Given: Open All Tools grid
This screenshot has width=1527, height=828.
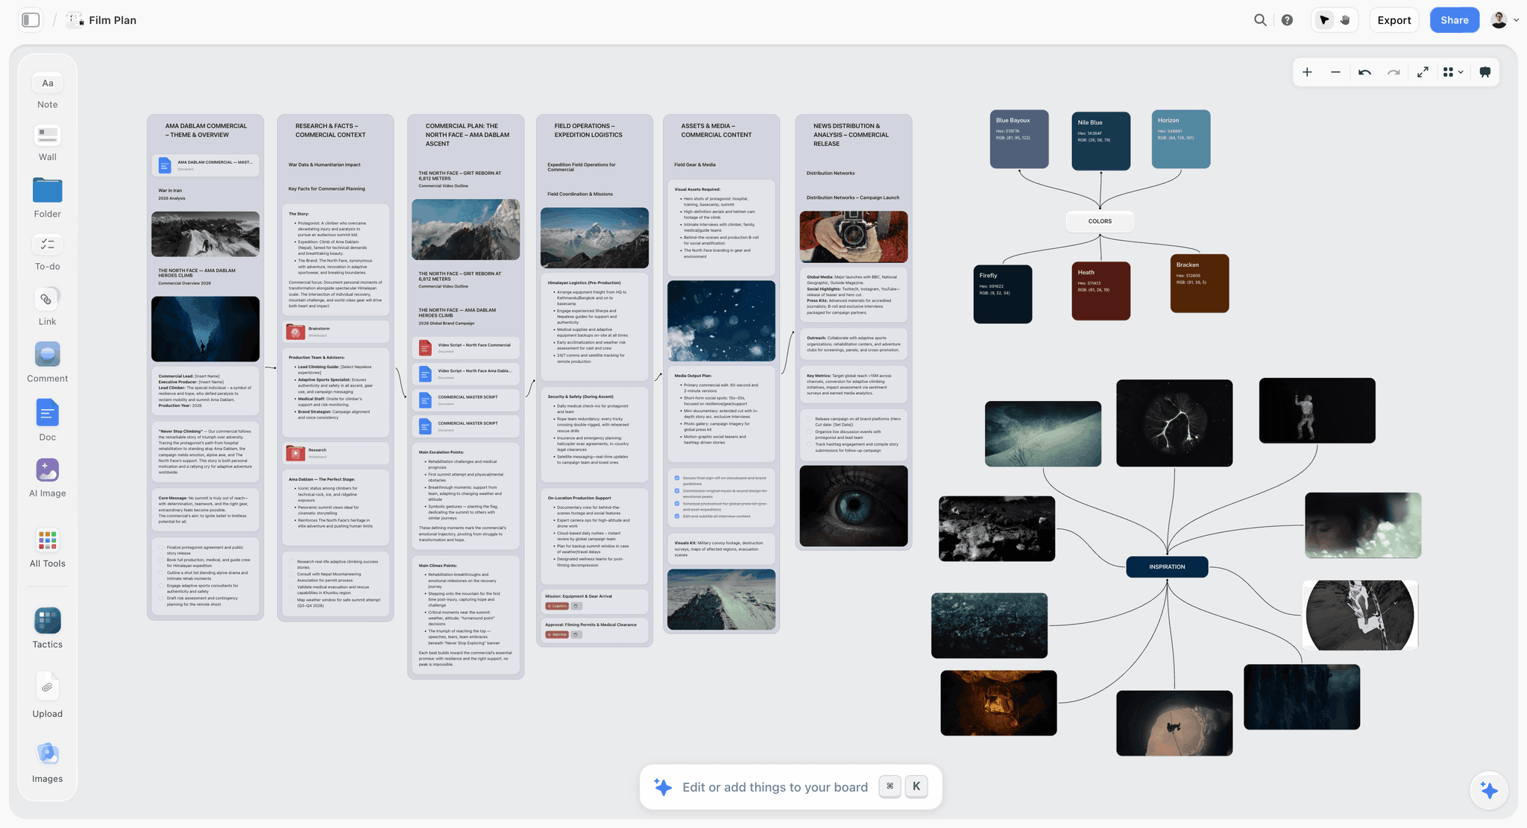Looking at the screenshot, I should (47, 548).
